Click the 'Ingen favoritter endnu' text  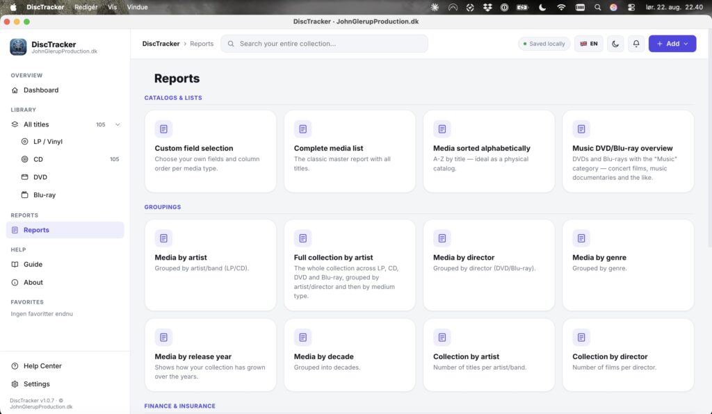(x=42, y=314)
